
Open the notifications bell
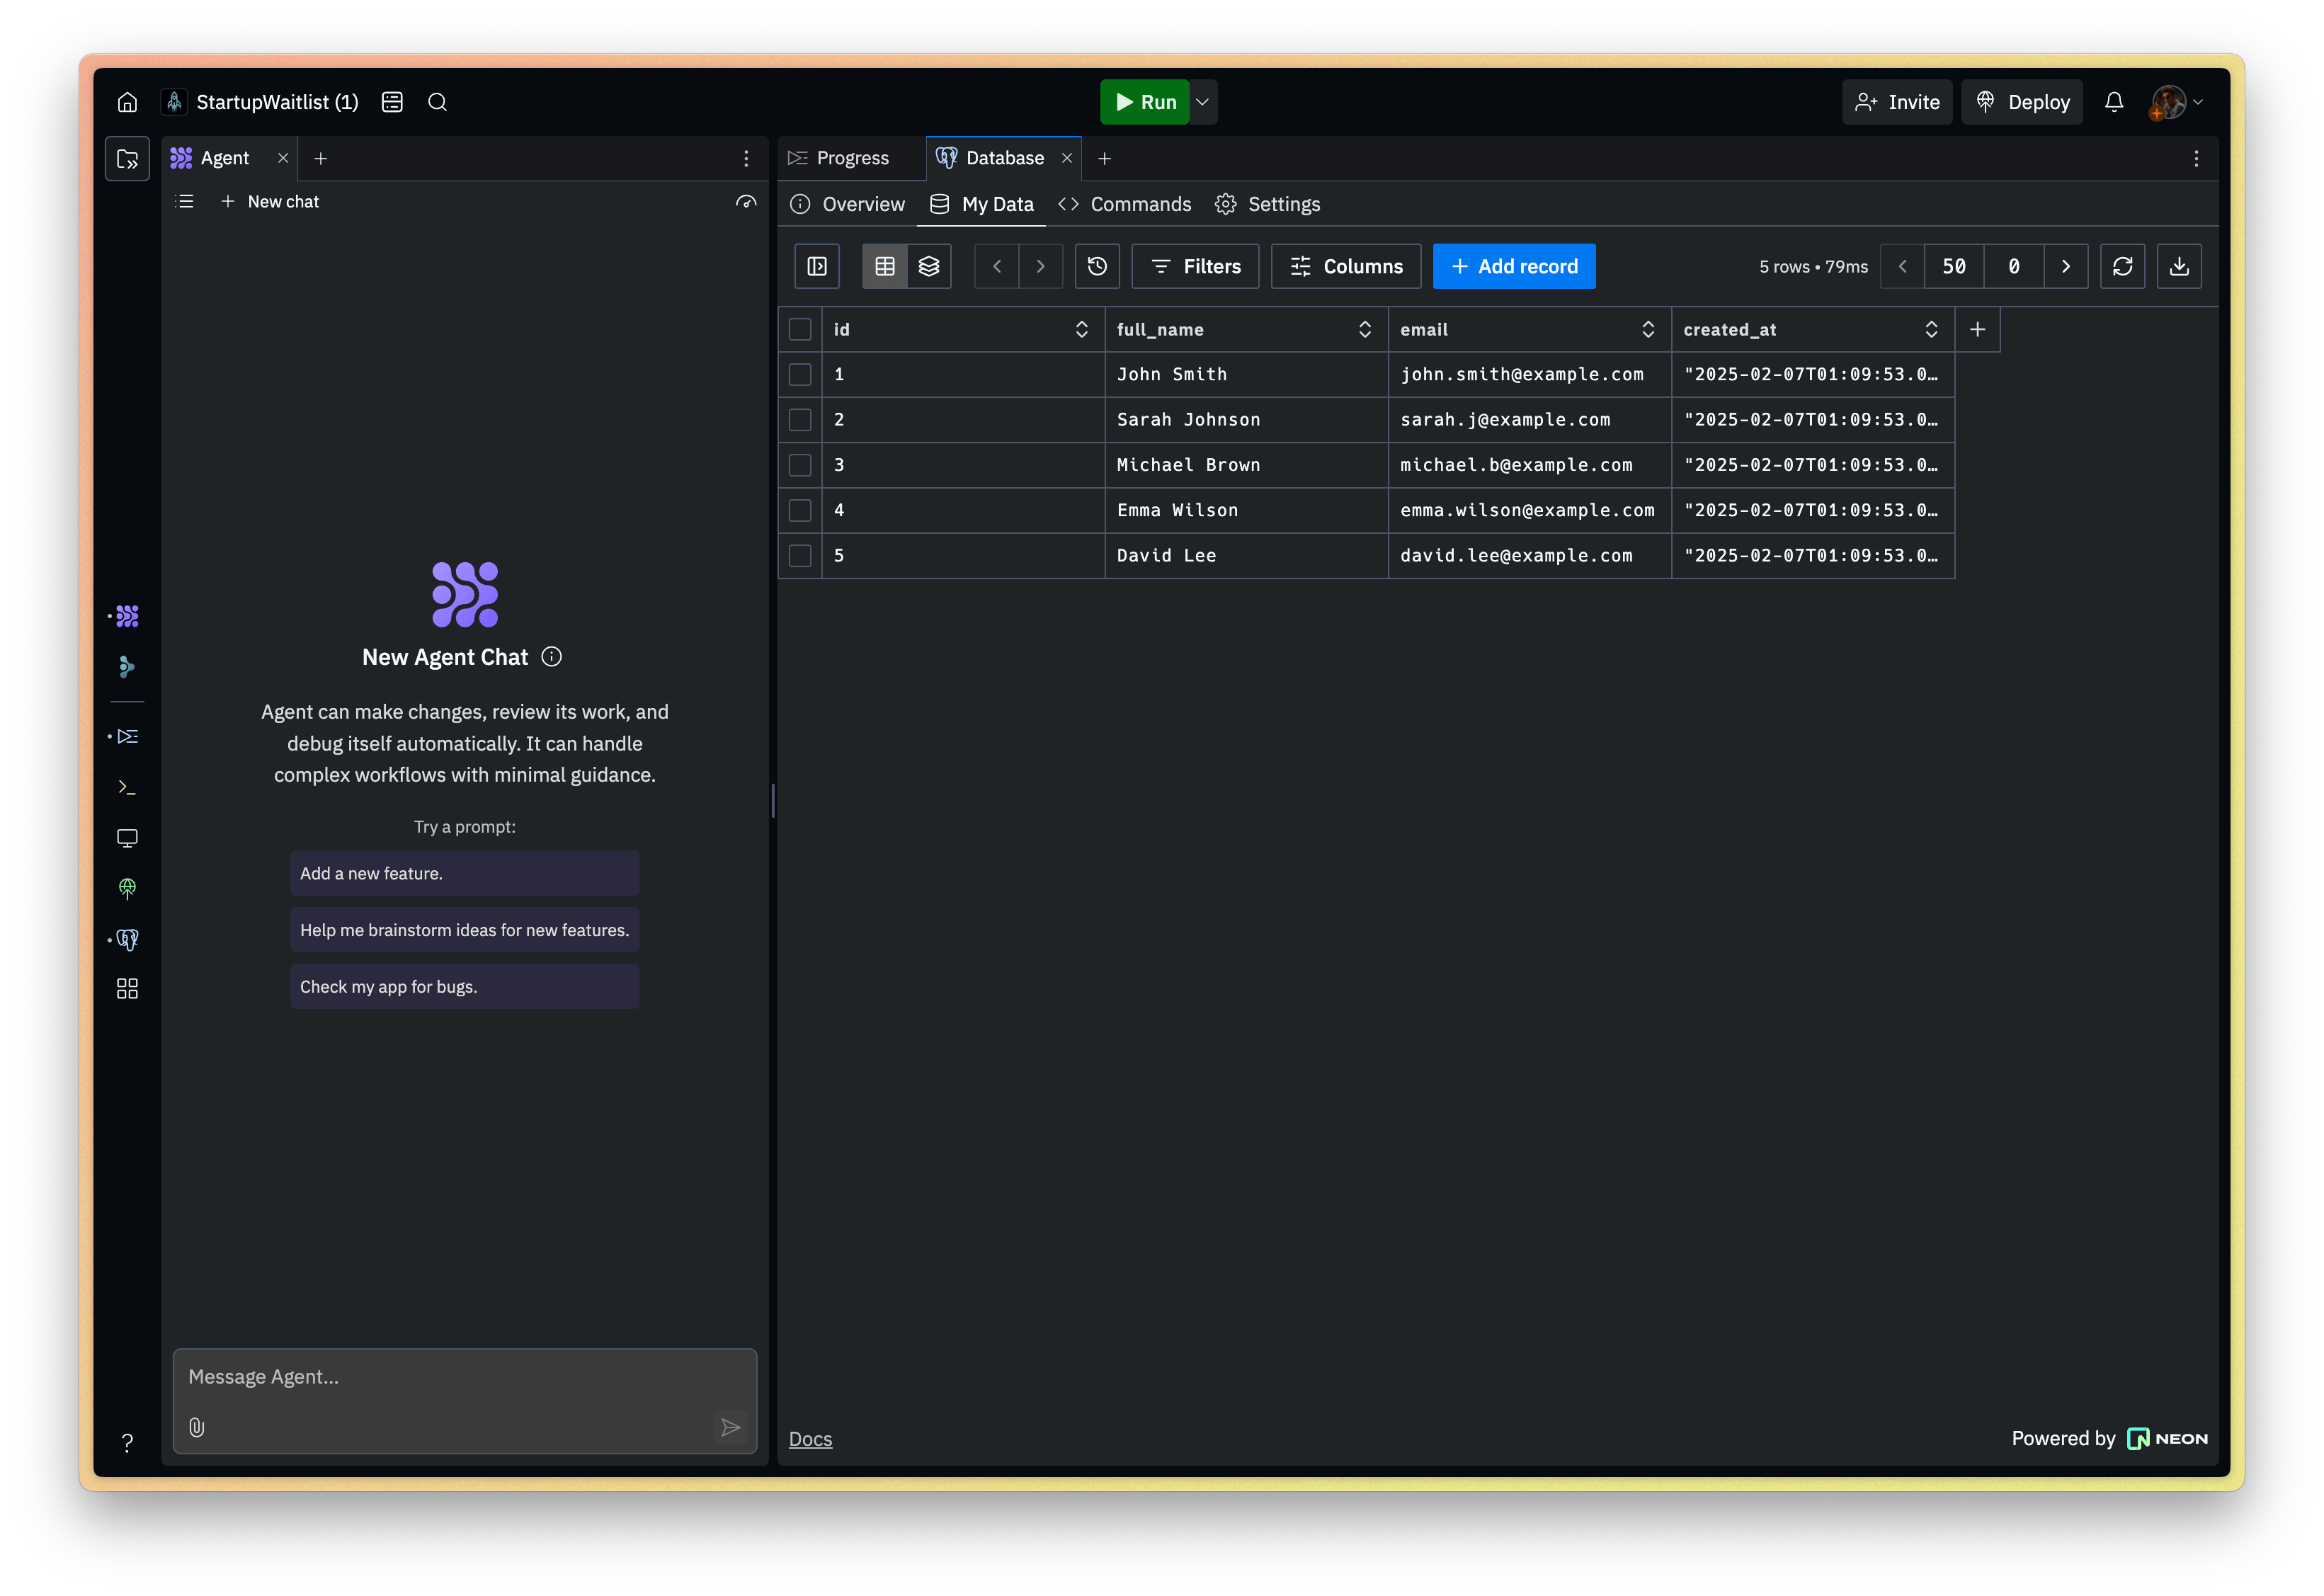pos(2114,102)
